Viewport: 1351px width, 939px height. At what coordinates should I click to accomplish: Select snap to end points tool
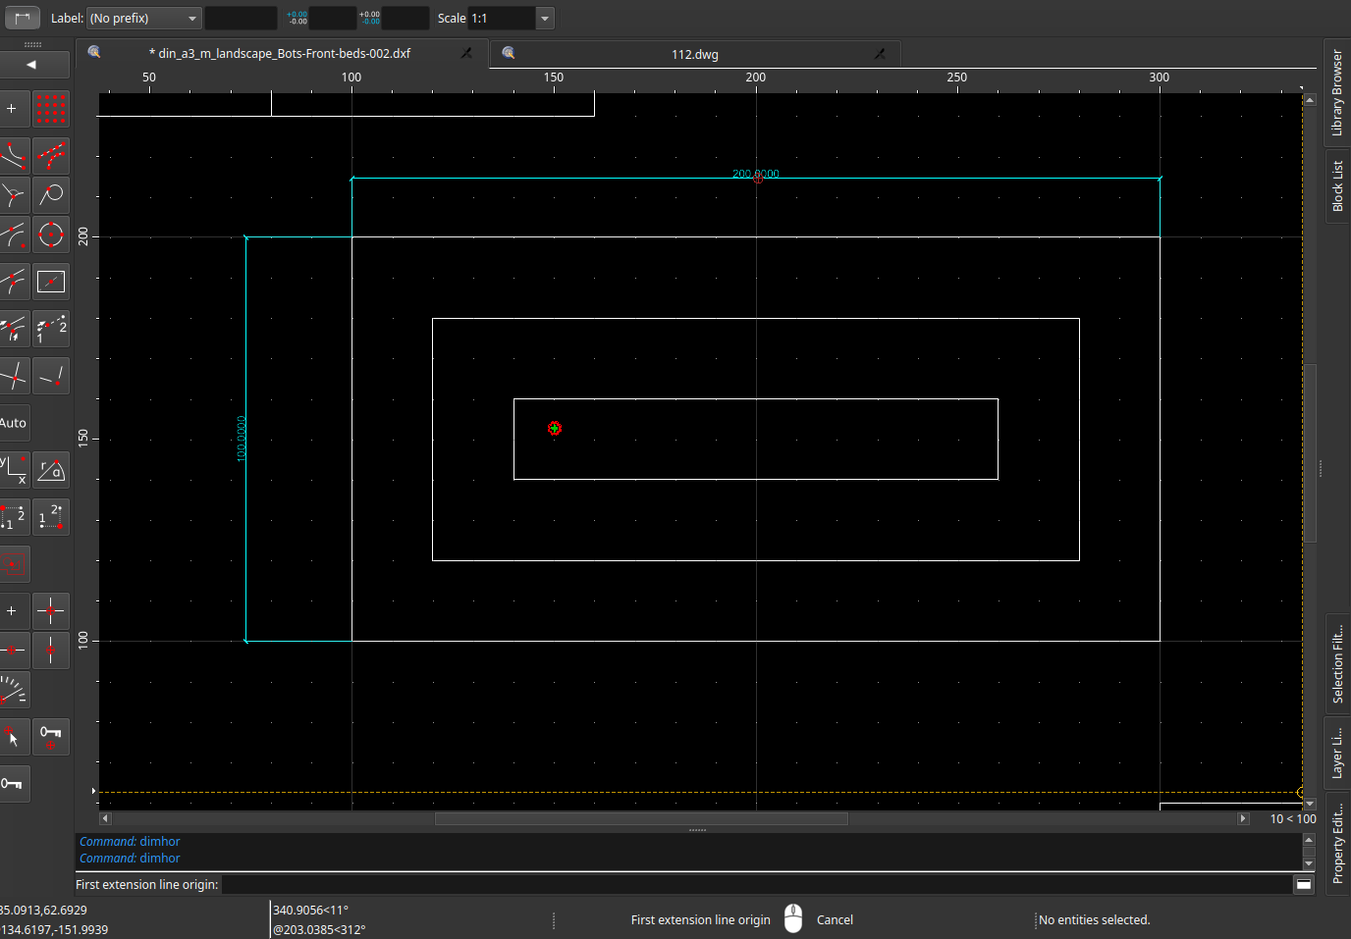pyautogui.click(x=12, y=156)
